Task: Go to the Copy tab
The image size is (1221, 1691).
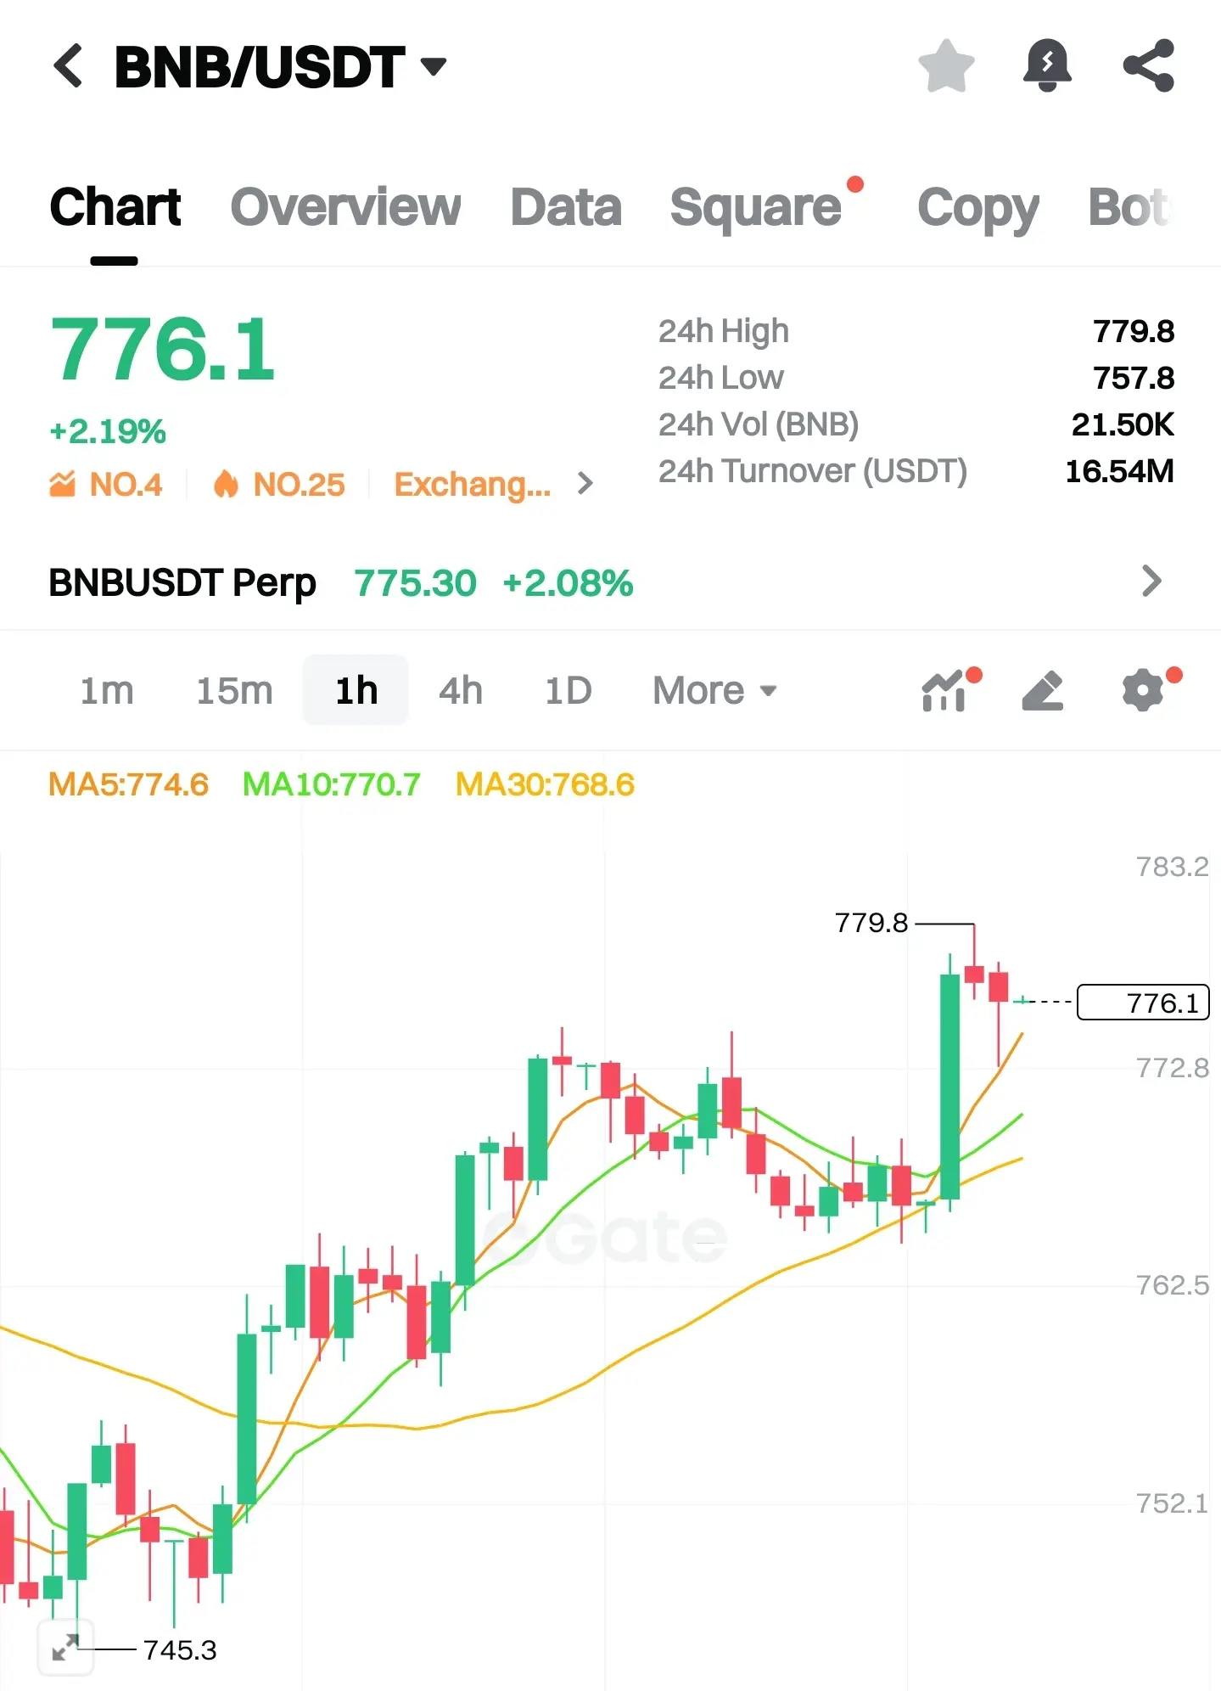Action: pyautogui.click(x=978, y=208)
